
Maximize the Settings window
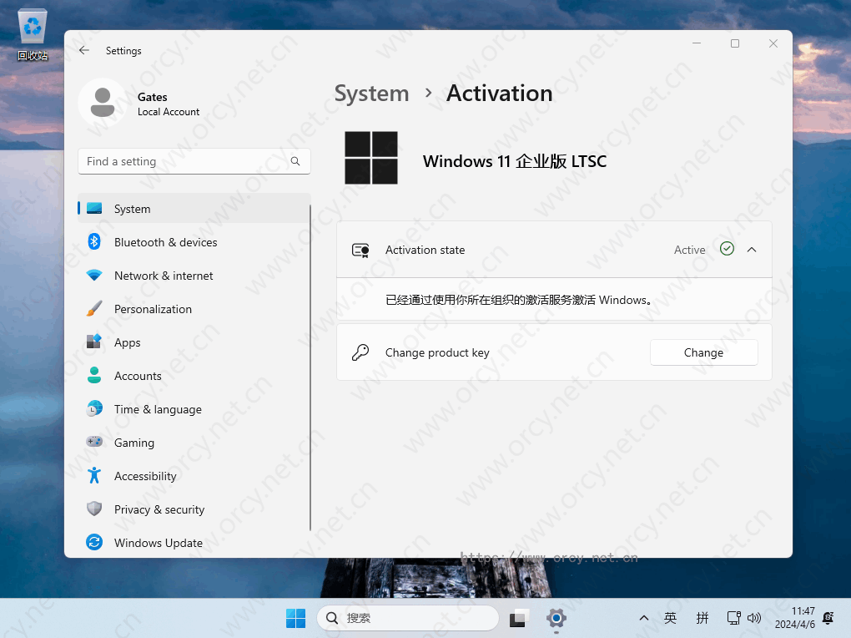coord(735,43)
